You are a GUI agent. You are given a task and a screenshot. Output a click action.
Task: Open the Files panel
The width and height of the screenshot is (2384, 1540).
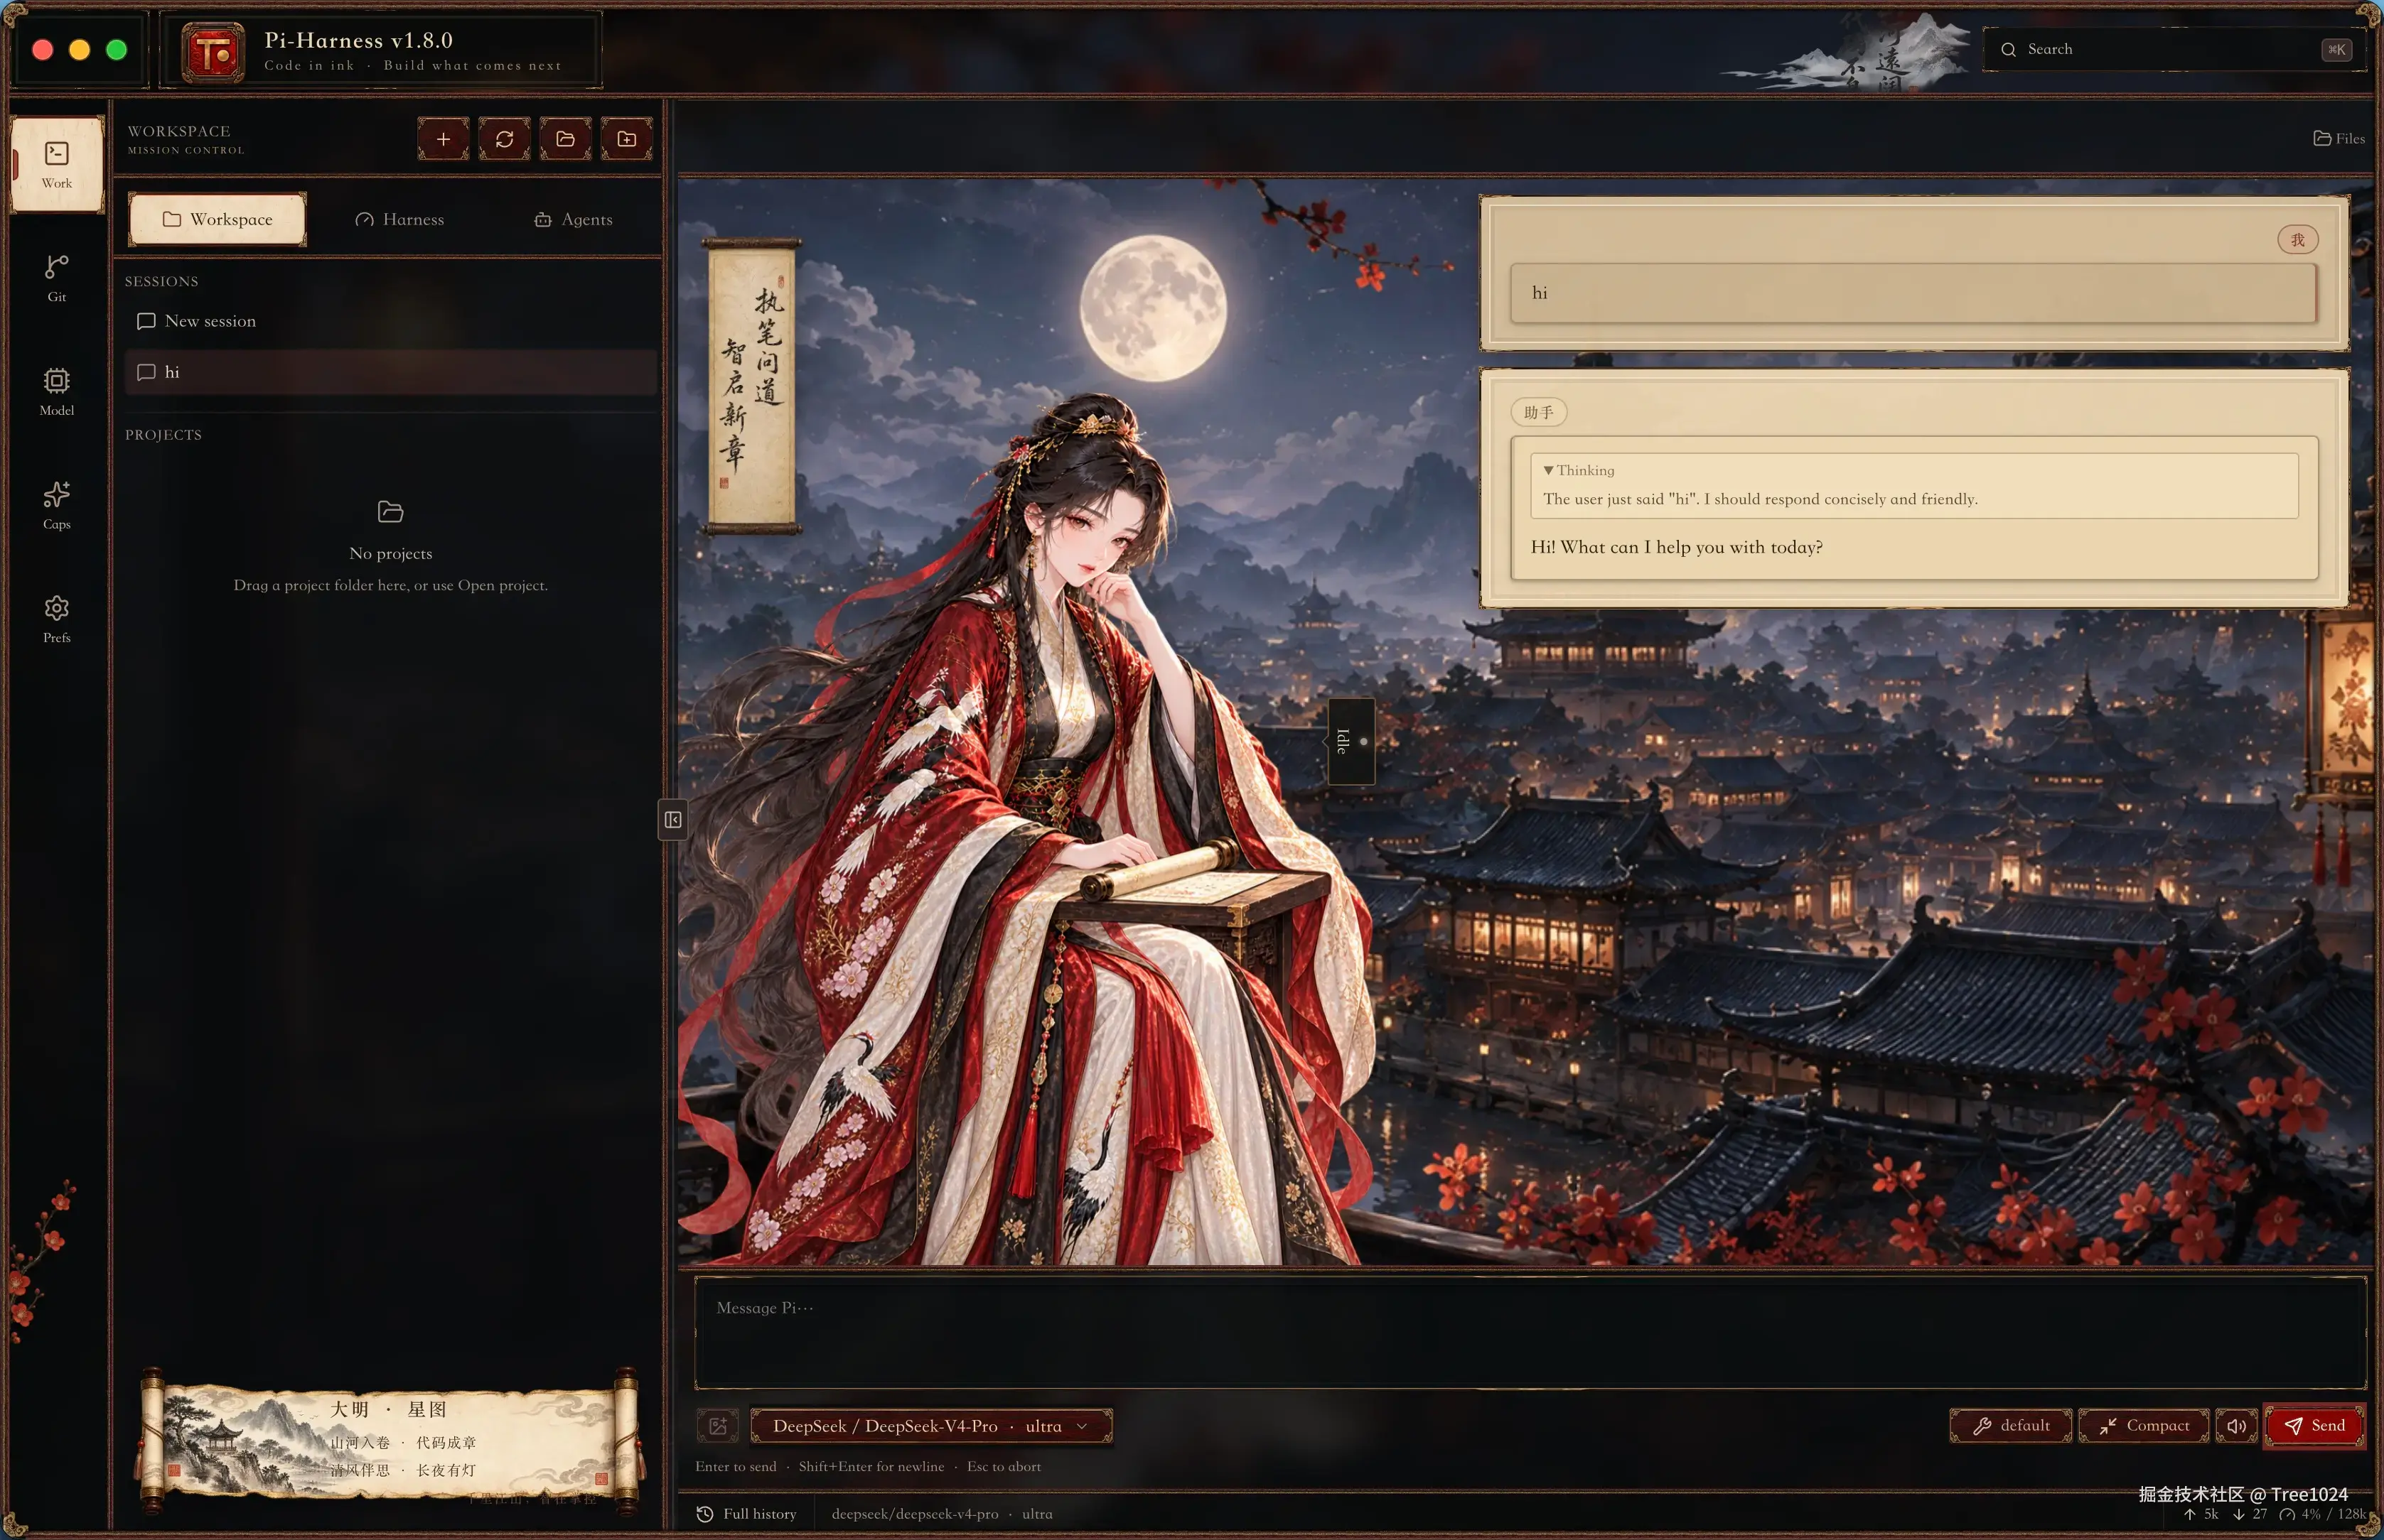(2339, 138)
